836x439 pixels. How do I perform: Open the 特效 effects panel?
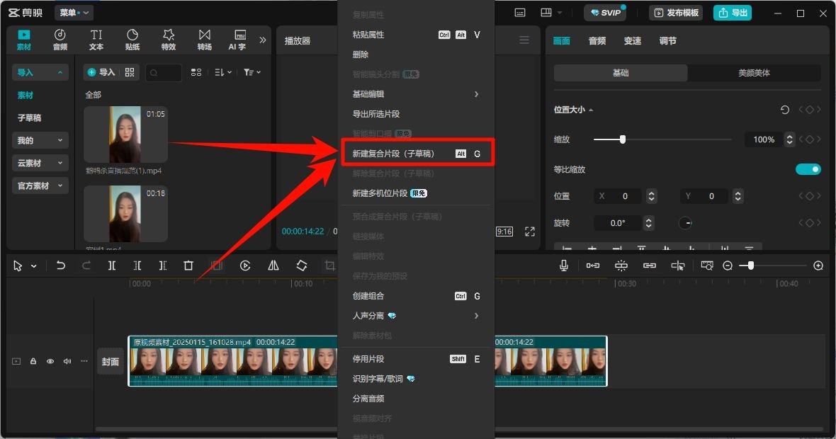coord(169,40)
